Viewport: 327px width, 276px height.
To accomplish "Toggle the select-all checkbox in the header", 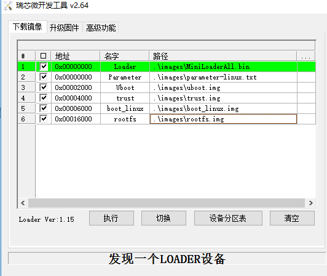I will [44, 56].
